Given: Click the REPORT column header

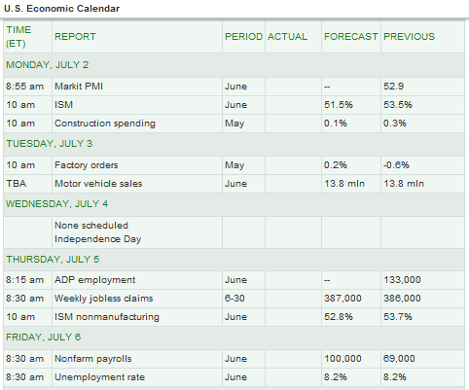Looking at the screenshot, I should point(75,37).
